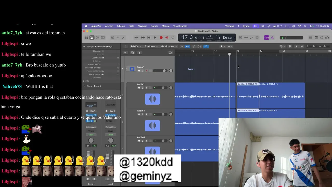Open the Editors pencil button

pyautogui.click(x=123, y=38)
